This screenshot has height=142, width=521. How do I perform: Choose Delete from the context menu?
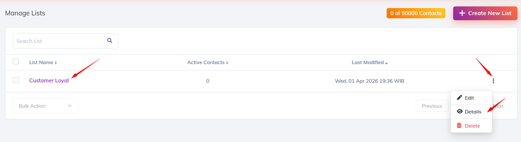[x=472, y=126]
